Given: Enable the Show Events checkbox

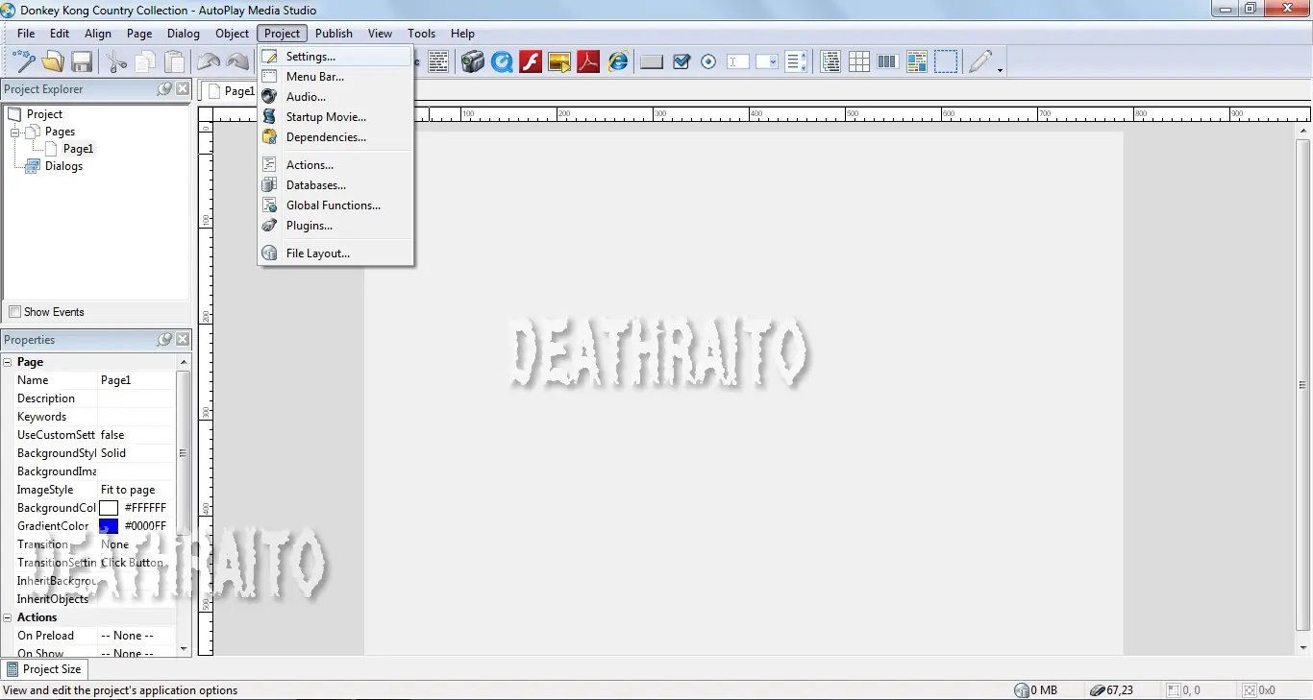Looking at the screenshot, I should pyautogui.click(x=14, y=312).
